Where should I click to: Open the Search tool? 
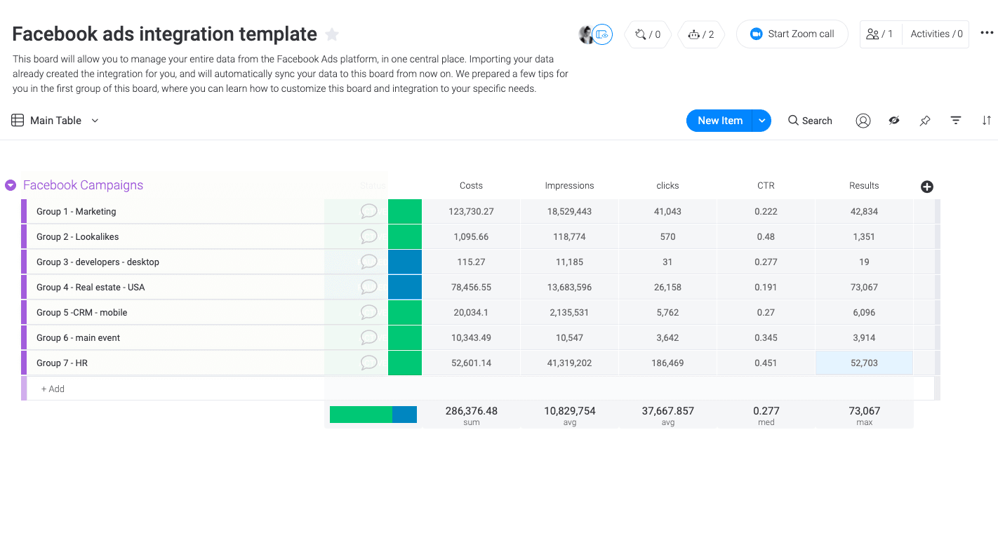tap(810, 121)
